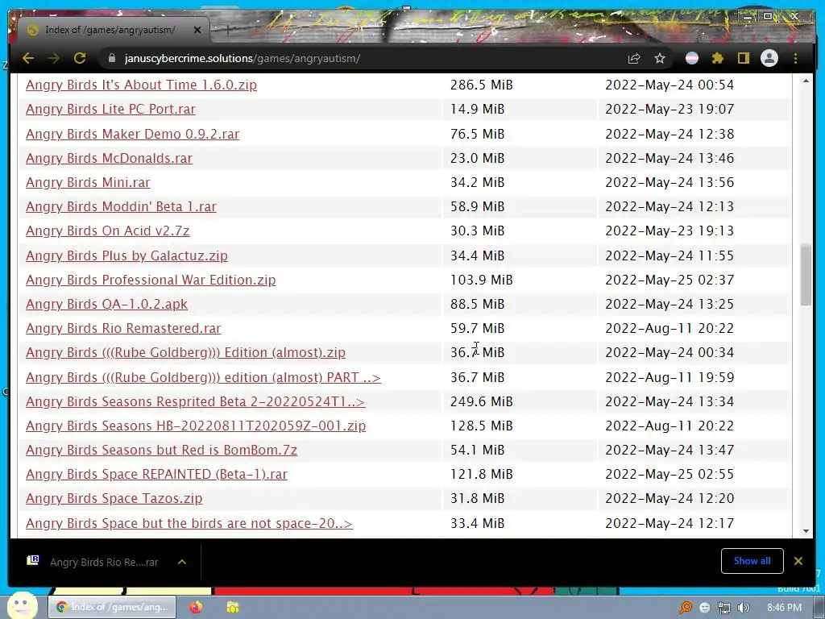Click the smiley face tray icon
Screen dimensions: 825x619
tap(704, 608)
